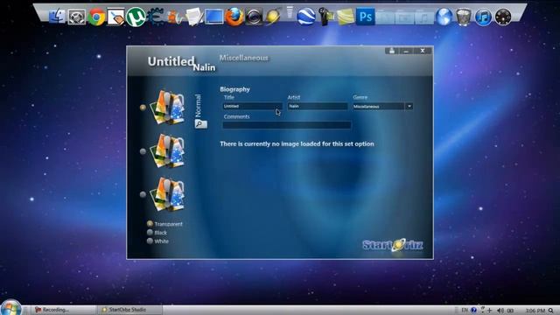Click the volume icon in system tray
Image resolution: width=560 pixels, height=315 pixels.
500,311
